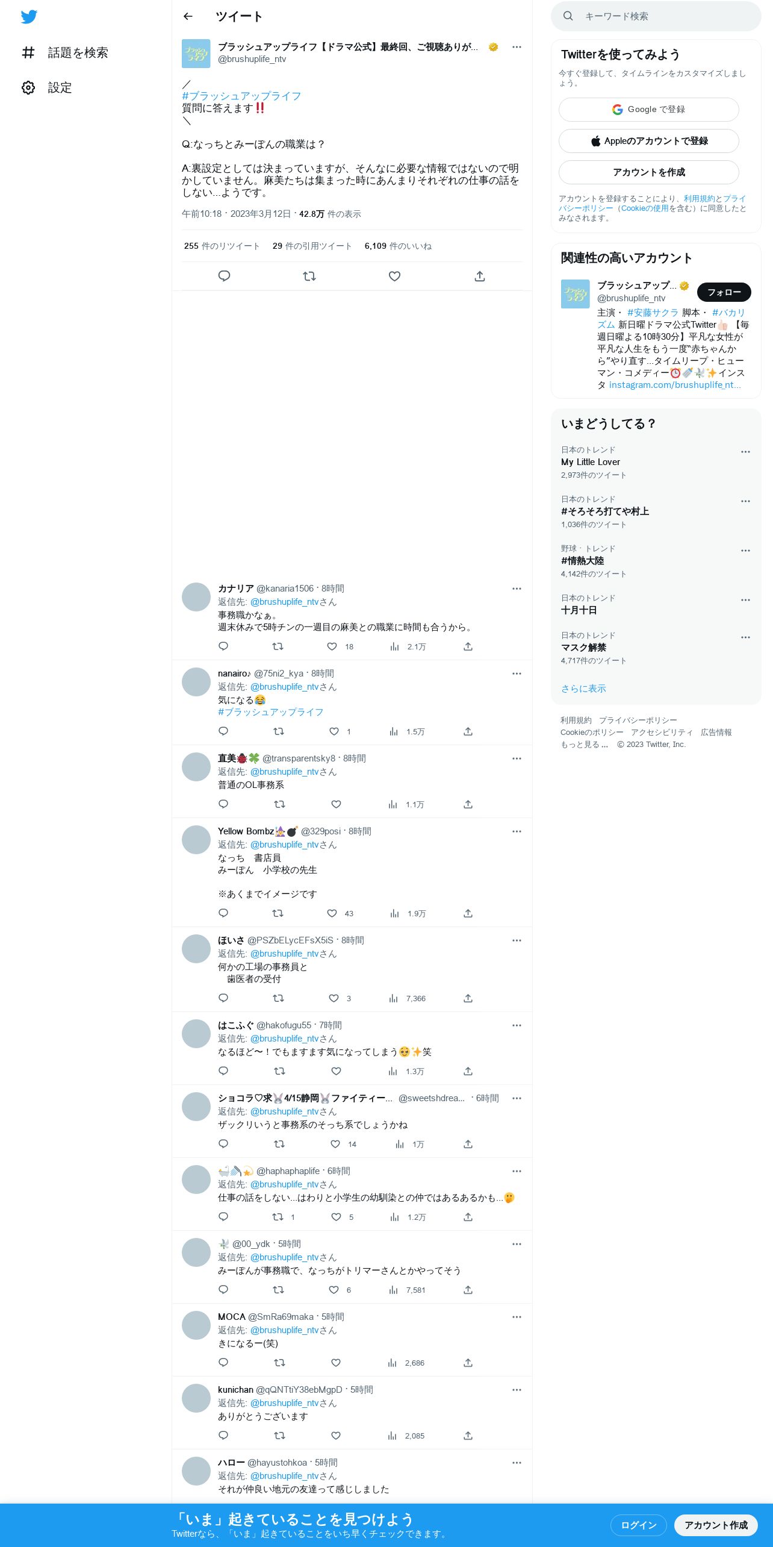Open more options on My Little Lover trend
The width and height of the screenshot is (773, 1547).
point(745,452)
